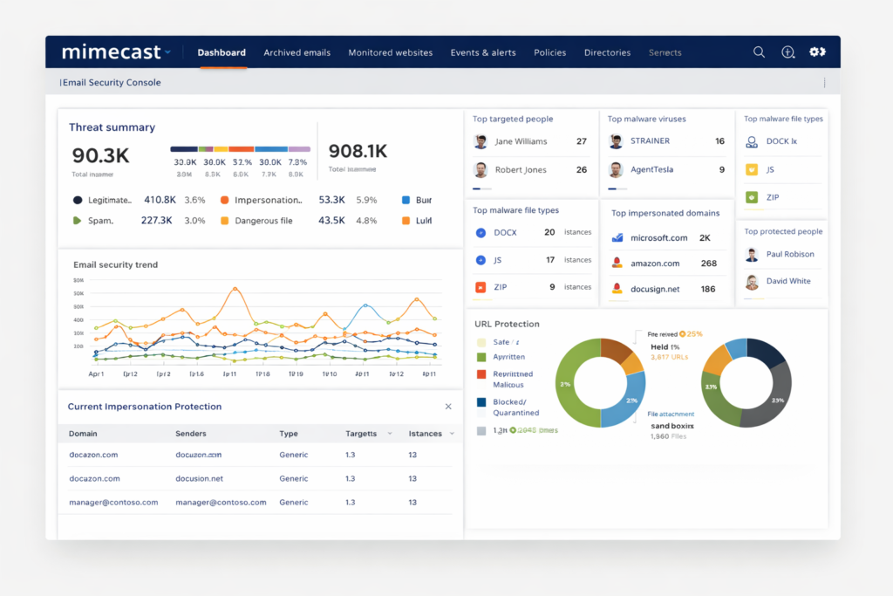
Task: Click the STRAINER malware avatar icon
Action: click(x=616, y=141)
